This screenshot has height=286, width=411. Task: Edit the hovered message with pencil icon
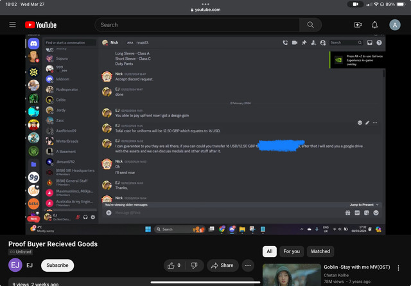367,123
